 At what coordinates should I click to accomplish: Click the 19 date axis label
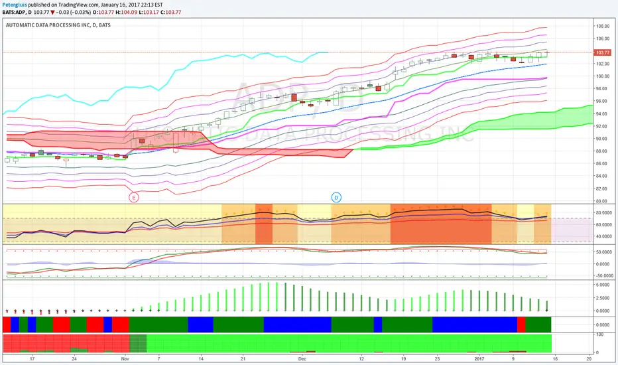[x=403, y=358]
